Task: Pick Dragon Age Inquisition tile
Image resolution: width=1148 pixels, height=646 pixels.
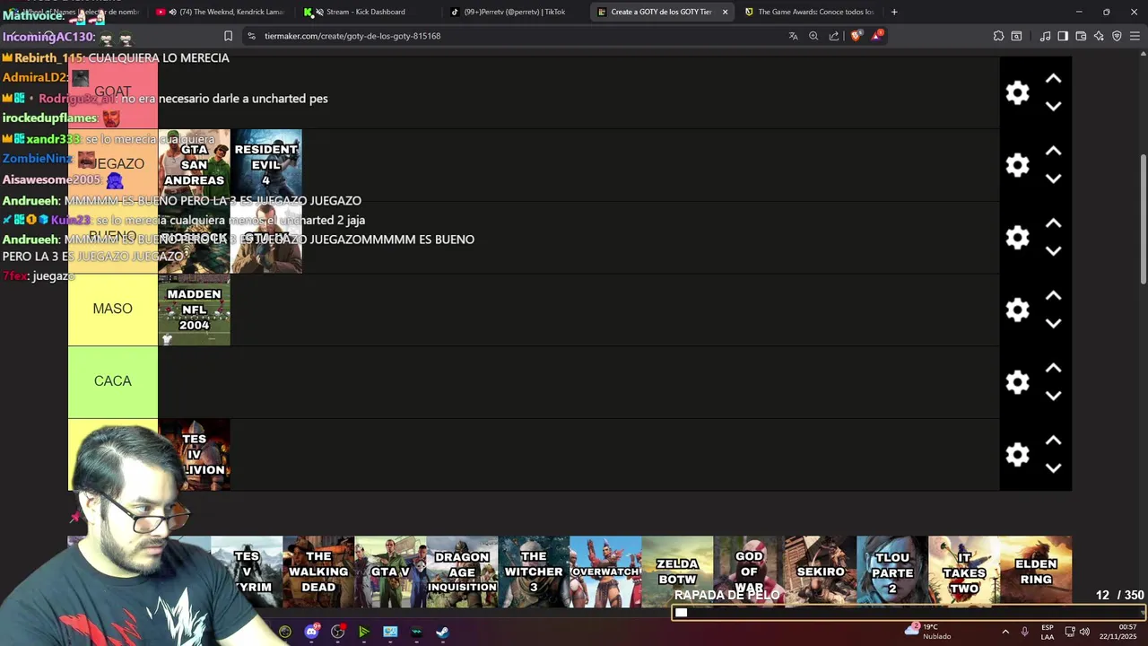Action: click(462, 572)
